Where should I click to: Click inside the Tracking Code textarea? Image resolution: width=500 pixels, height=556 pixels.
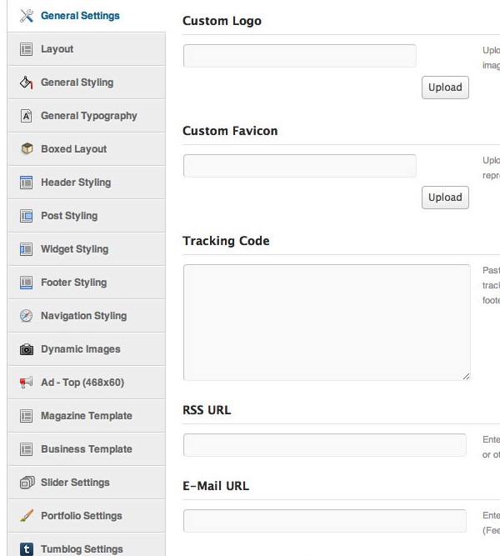coord(327,323)
